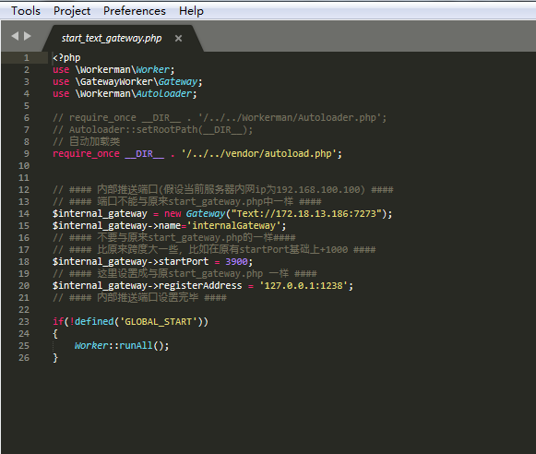The width and height of the screenshot is (536, 454).
Task: Close the start_text_gateway.php tab
Action: (178, 38)
